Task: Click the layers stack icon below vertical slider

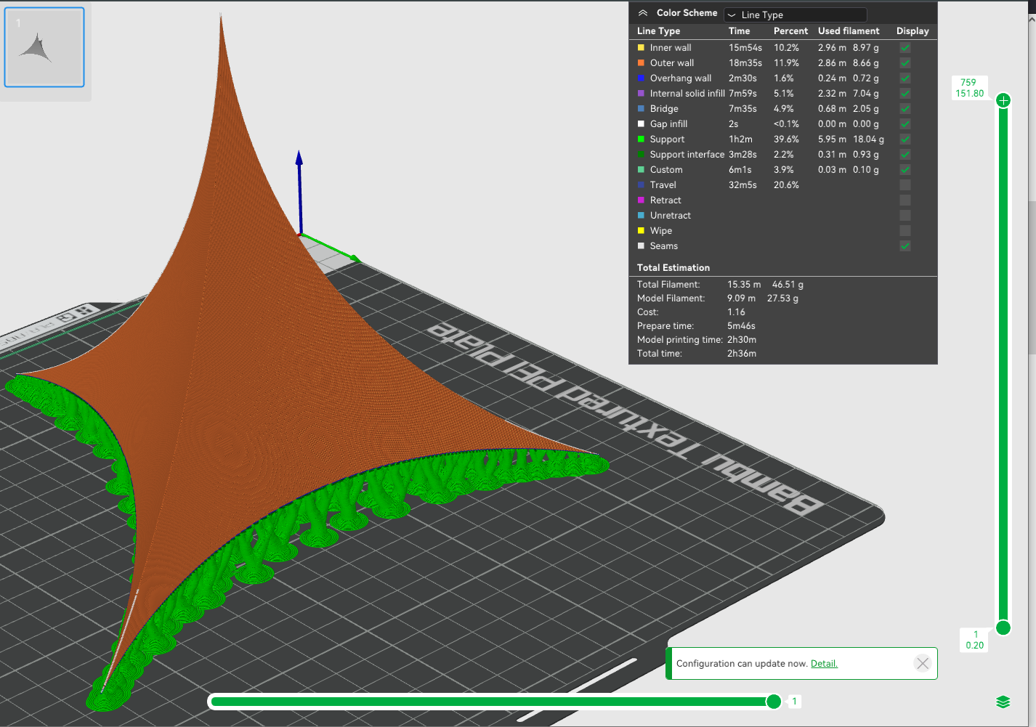Action: pyautogui.click(x=1003, y=702)
